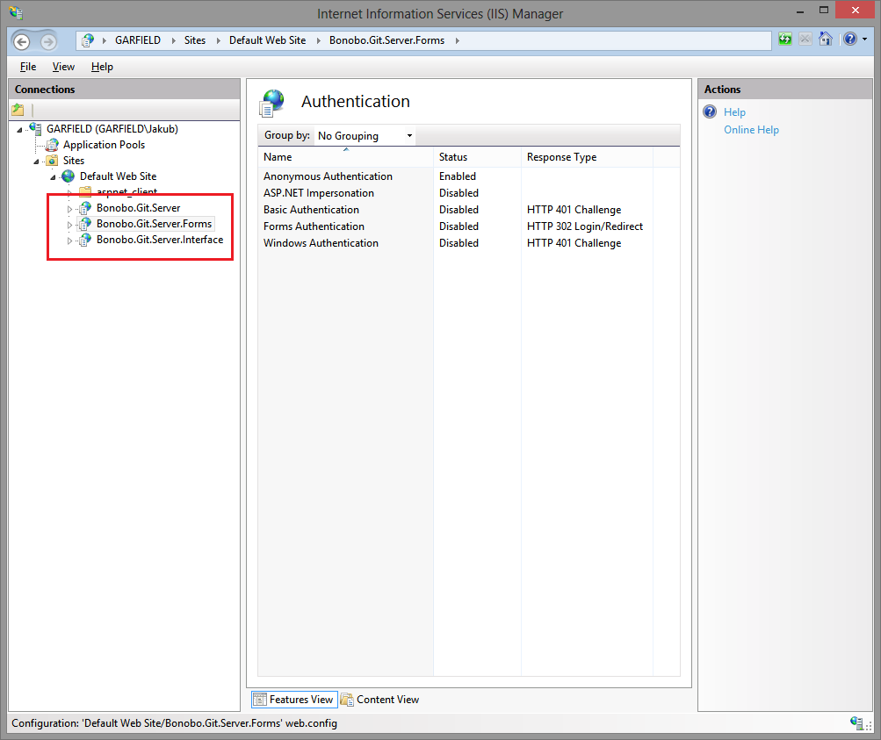Expand the Bonobo.Git.Server.Interface node
The height and width of the screenshot is (740, 881).
(x=69, y=241)
